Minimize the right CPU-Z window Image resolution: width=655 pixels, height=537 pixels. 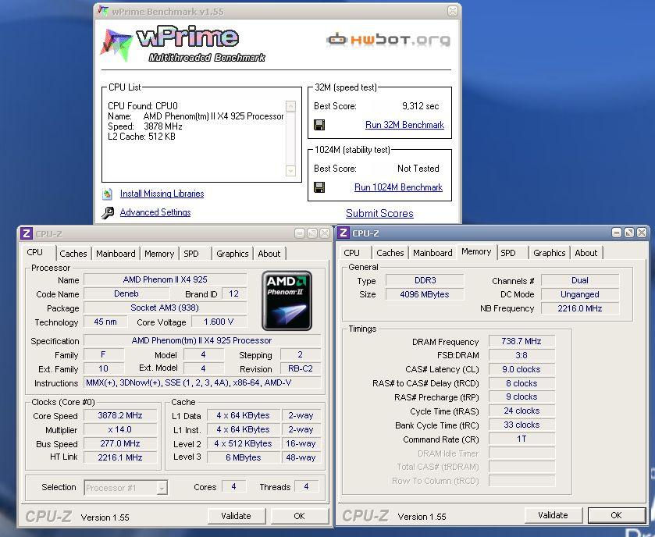[x=617, y=233]
